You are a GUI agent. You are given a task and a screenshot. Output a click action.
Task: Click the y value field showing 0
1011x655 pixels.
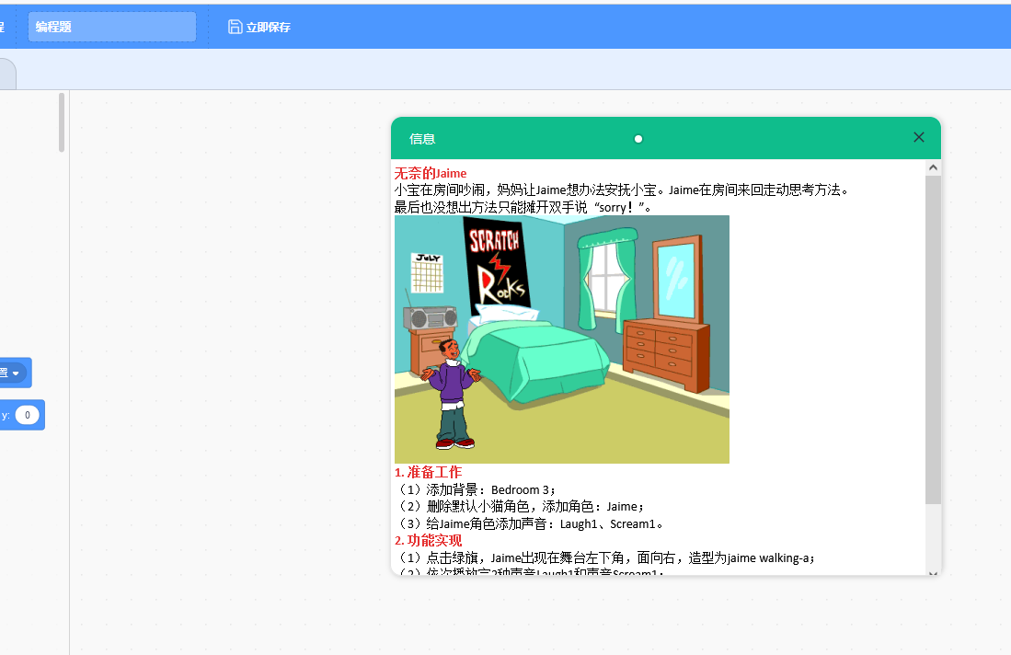point(27,415)
